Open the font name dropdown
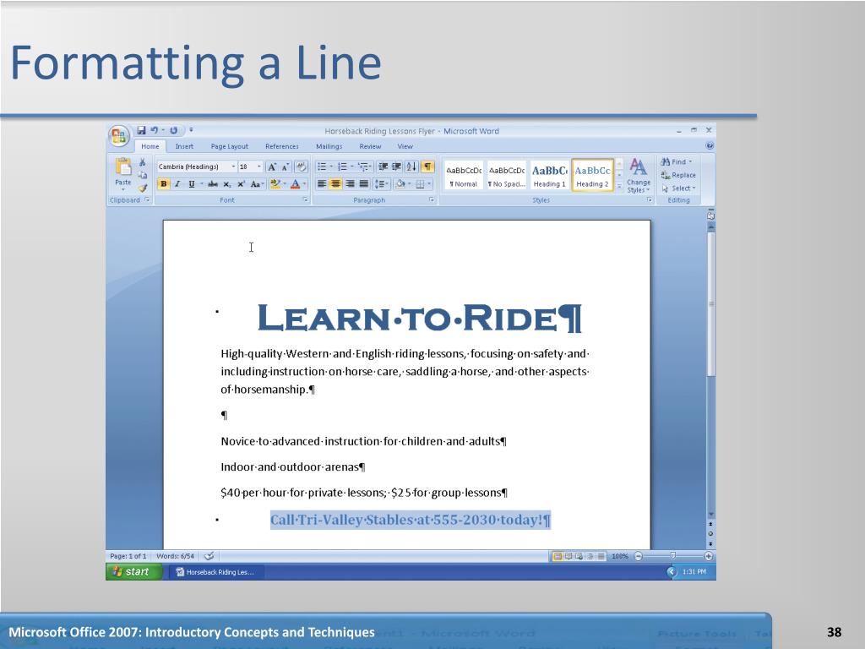865x649 pixels. pyautogui.click(x=233, y=166)
